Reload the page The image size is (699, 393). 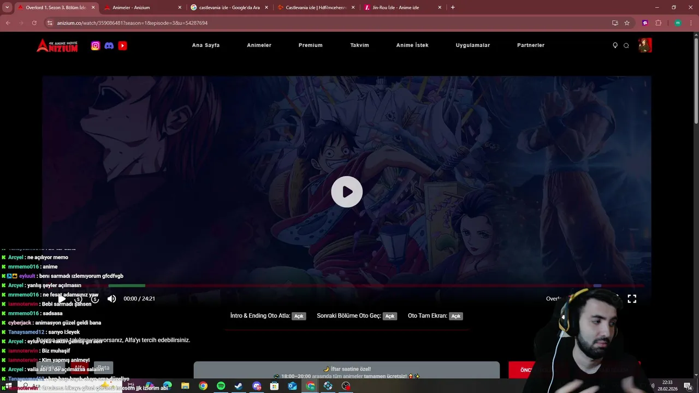tap(34, 23)
